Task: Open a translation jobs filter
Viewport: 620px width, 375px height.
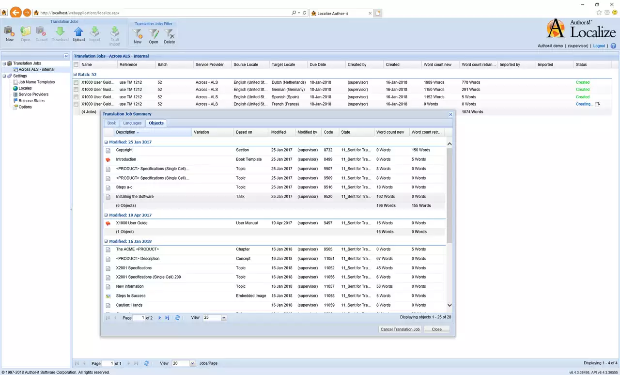Action: tap(154, 35)
